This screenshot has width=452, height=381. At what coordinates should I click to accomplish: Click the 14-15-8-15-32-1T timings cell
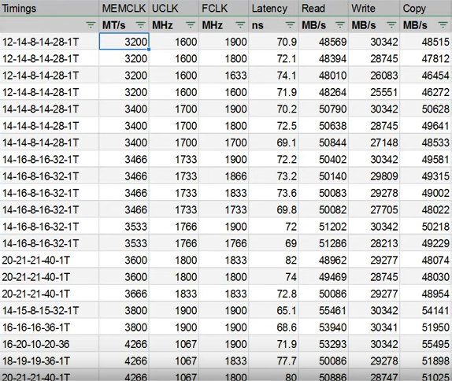[50, 310]
